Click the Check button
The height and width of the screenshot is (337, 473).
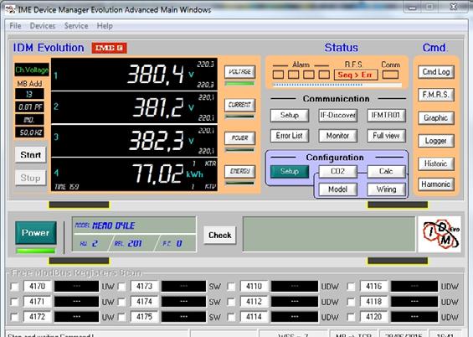[220, 235]
